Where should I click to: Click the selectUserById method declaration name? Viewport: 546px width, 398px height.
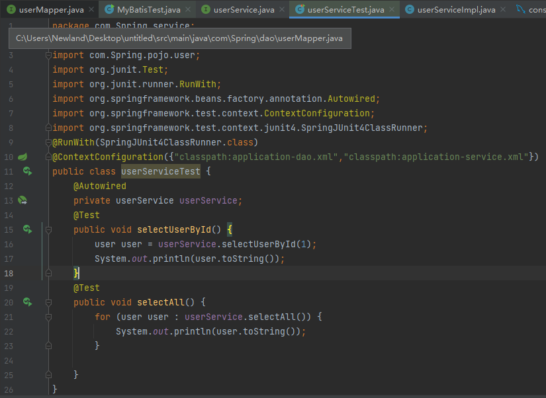coord(174,229)
